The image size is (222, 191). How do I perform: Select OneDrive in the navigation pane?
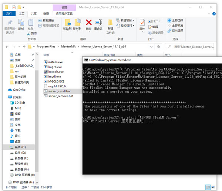[x=19, y=90]
